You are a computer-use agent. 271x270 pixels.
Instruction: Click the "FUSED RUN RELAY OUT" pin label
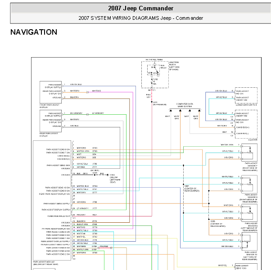point(59,216)
